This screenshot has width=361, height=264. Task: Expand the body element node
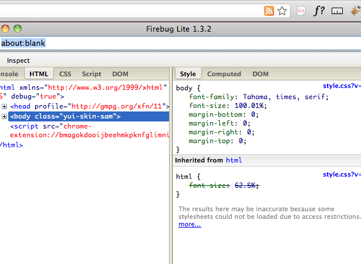point(4,117)
